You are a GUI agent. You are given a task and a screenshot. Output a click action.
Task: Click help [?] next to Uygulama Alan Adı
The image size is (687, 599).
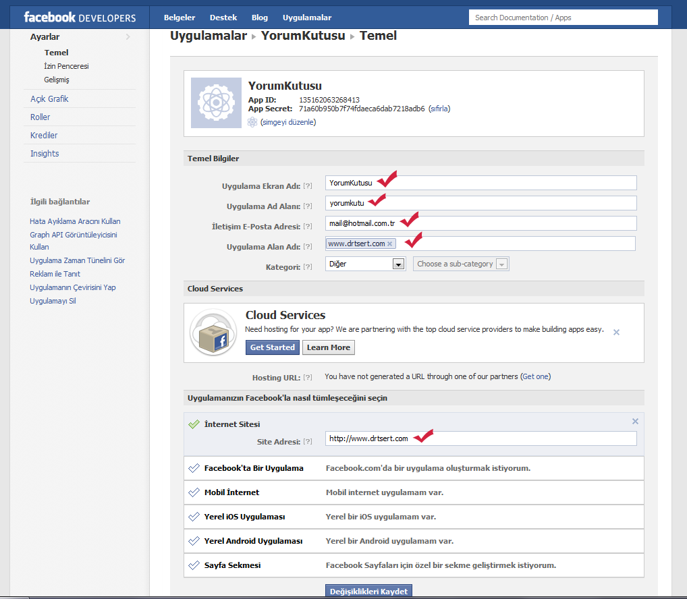tap(308, 246)
